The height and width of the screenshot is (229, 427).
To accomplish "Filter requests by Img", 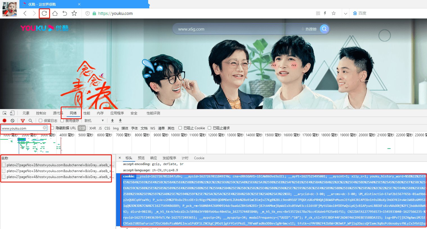I will [116, 128].
